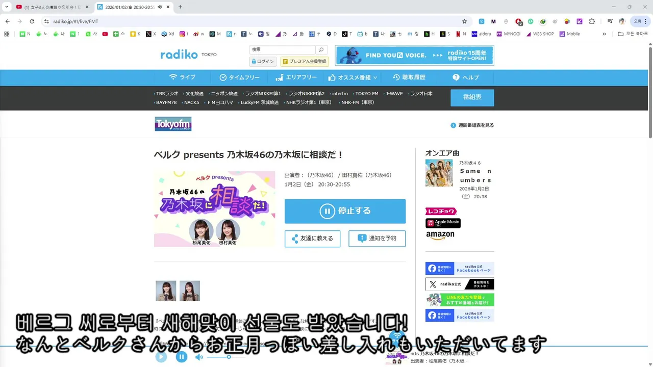Screen dimensions: 653x367
Task: Open the aidoru bookmark
Action: coord(482,34)
